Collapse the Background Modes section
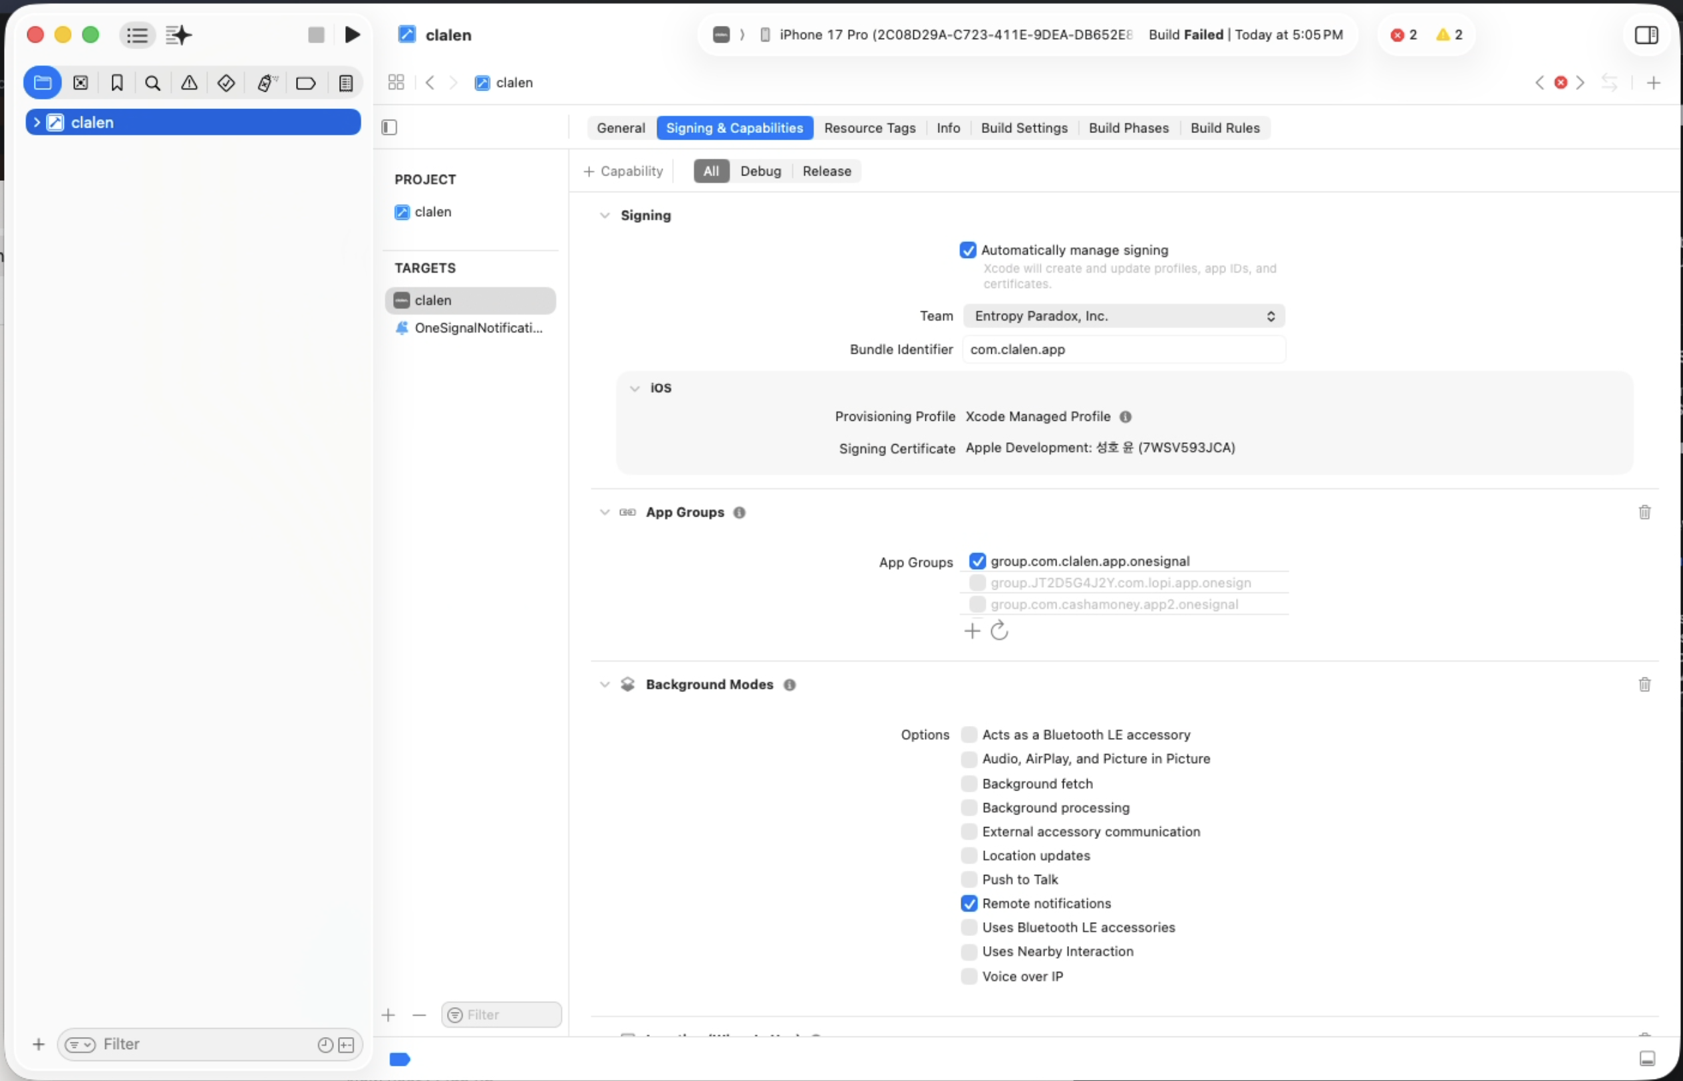This screenshot has width=1683, height=1081. click(x=604, y=683)
